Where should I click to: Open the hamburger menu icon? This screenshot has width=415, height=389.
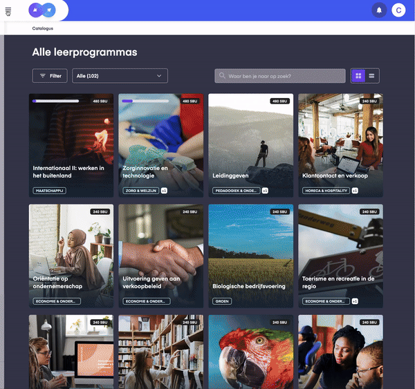coord(8,11)
